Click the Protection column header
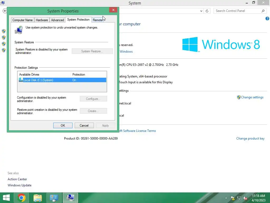 tap(89, 75)
